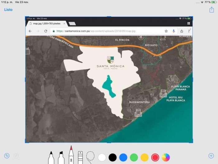Open the plus menu for more annotations
The height and width of the screenshot is (164, 218).
click(x=211, y=156)
